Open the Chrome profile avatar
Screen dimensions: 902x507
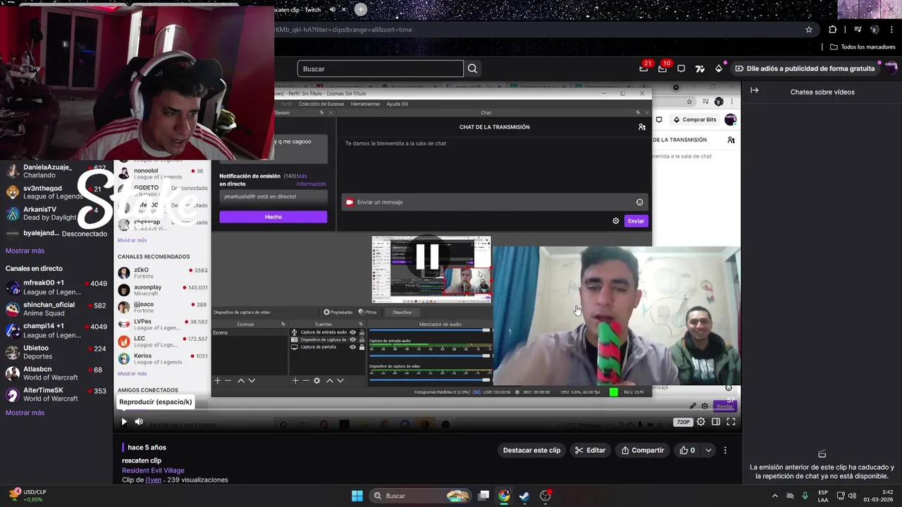(875, 30)
